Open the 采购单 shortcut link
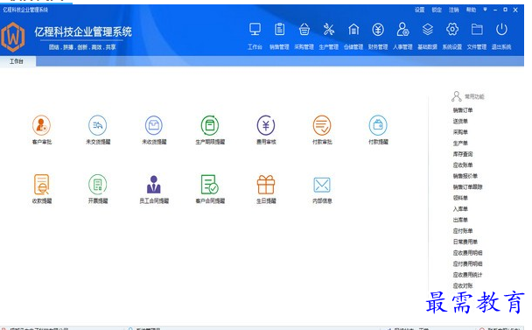 [x=460, y=132]
